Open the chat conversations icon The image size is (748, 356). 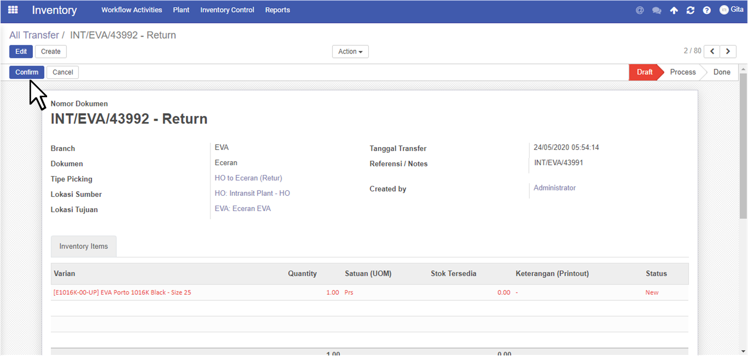point(656,10)
